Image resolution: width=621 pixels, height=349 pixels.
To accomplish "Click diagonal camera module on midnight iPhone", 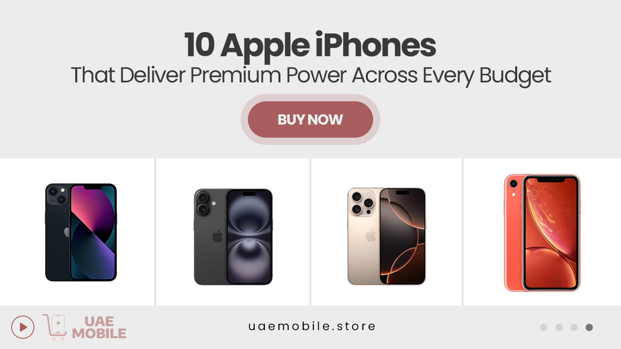I will [x=57, y=195].
